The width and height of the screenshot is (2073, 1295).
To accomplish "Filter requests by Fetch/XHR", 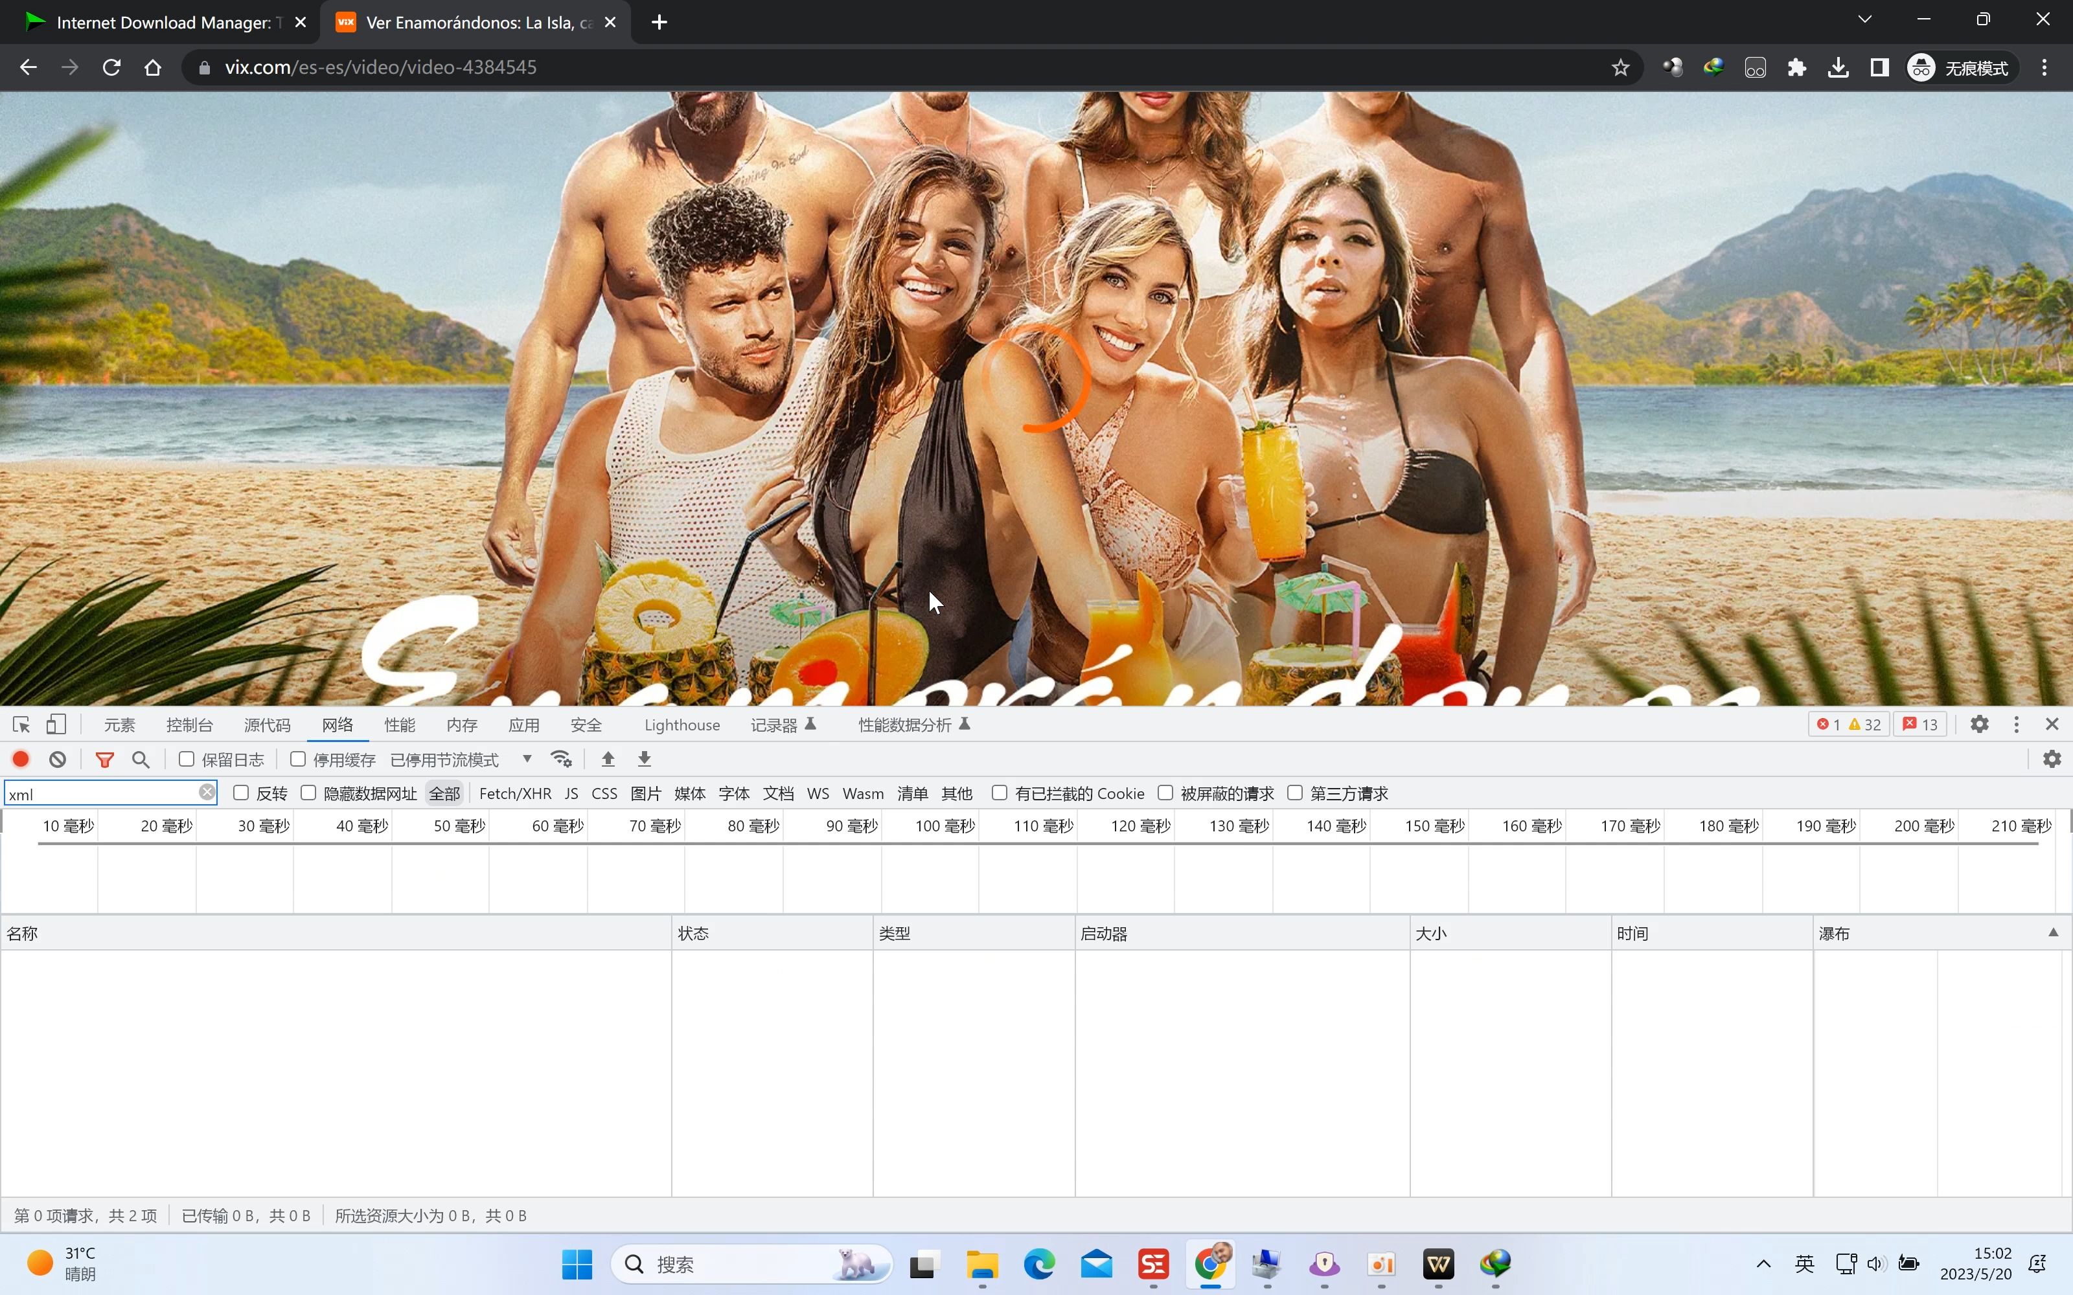I will [515, 794].
